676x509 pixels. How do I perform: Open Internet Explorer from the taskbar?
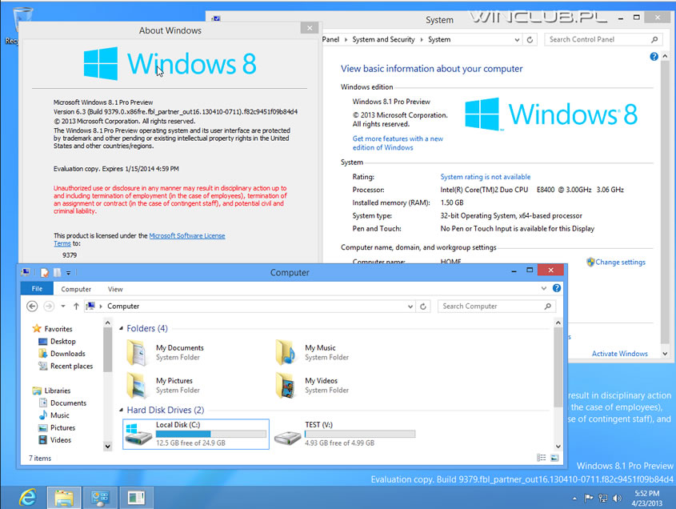point(27,497)
